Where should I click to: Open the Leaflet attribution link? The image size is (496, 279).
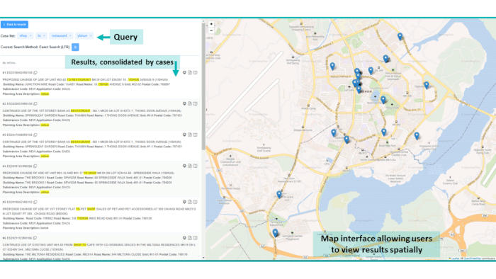(x=455, y=258)
